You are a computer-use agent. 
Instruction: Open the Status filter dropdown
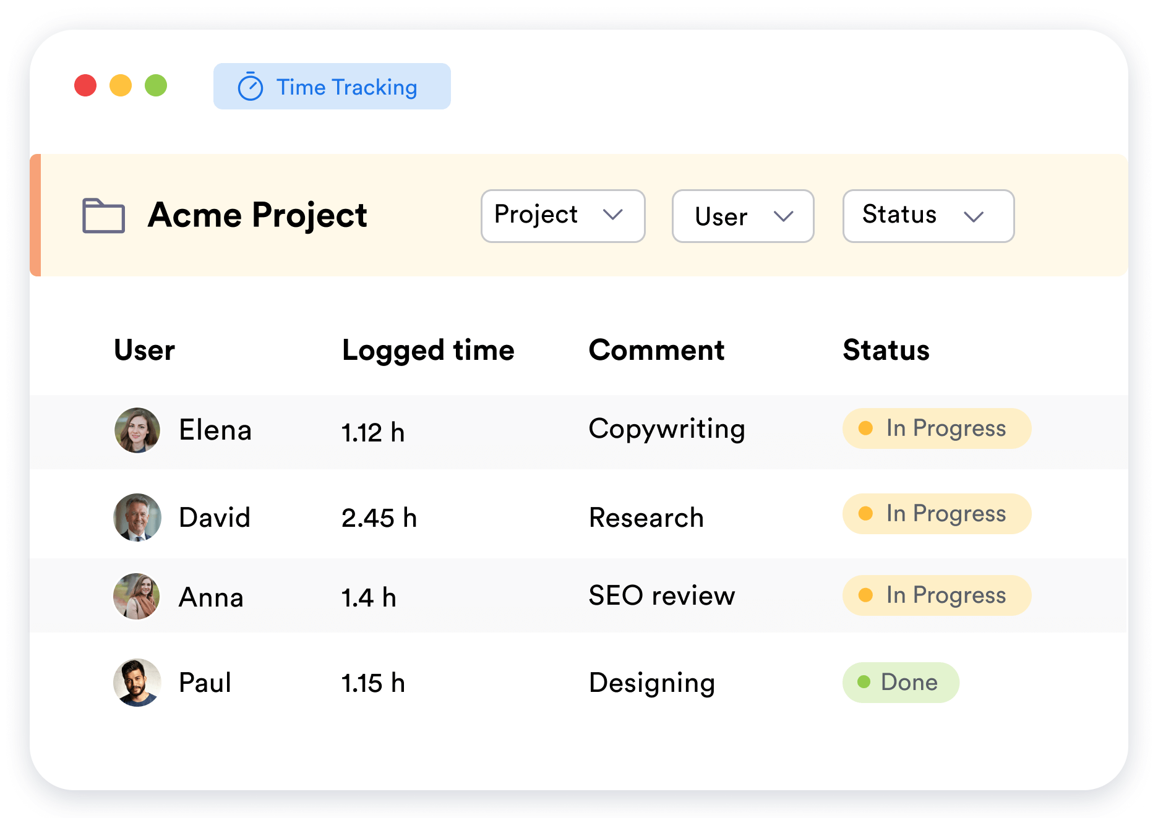tap(927, 216)
